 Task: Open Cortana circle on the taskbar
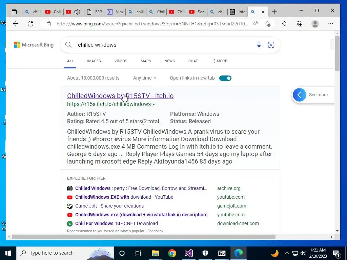122,253
